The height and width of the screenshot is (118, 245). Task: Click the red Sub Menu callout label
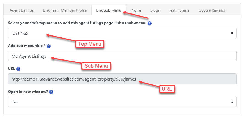96,66
